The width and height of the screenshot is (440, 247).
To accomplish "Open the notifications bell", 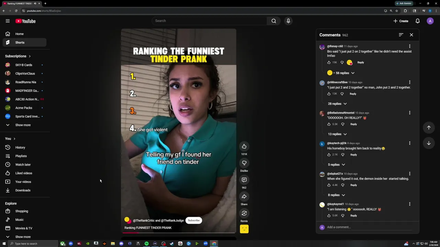I will click(418, 21).
